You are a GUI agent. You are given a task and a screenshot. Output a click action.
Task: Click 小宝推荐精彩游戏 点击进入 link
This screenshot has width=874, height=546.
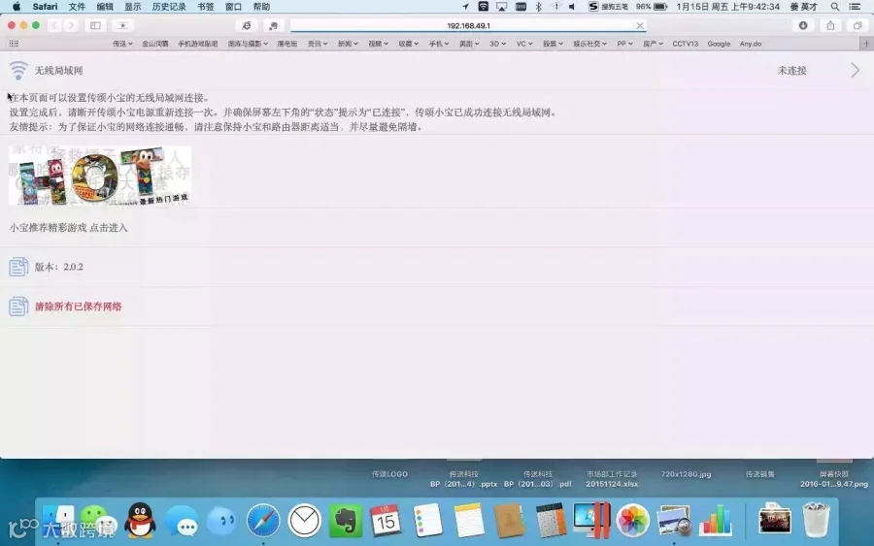pyautogui.click(x=68, y=228)
